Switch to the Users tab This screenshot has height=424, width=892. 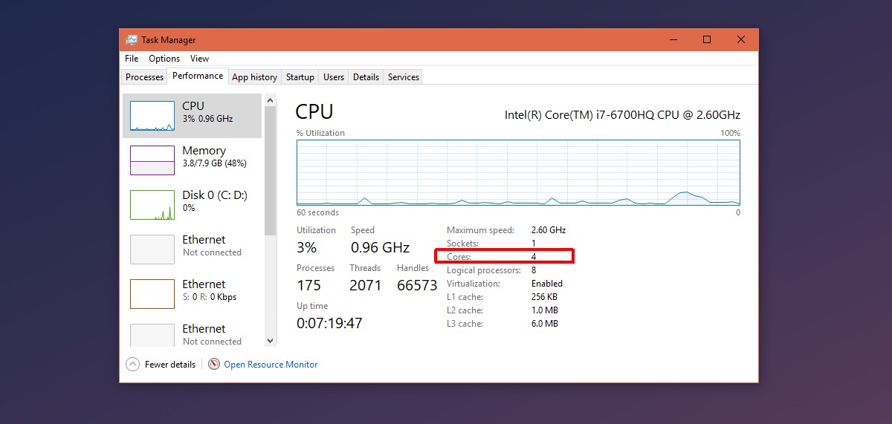click(334, 77)
